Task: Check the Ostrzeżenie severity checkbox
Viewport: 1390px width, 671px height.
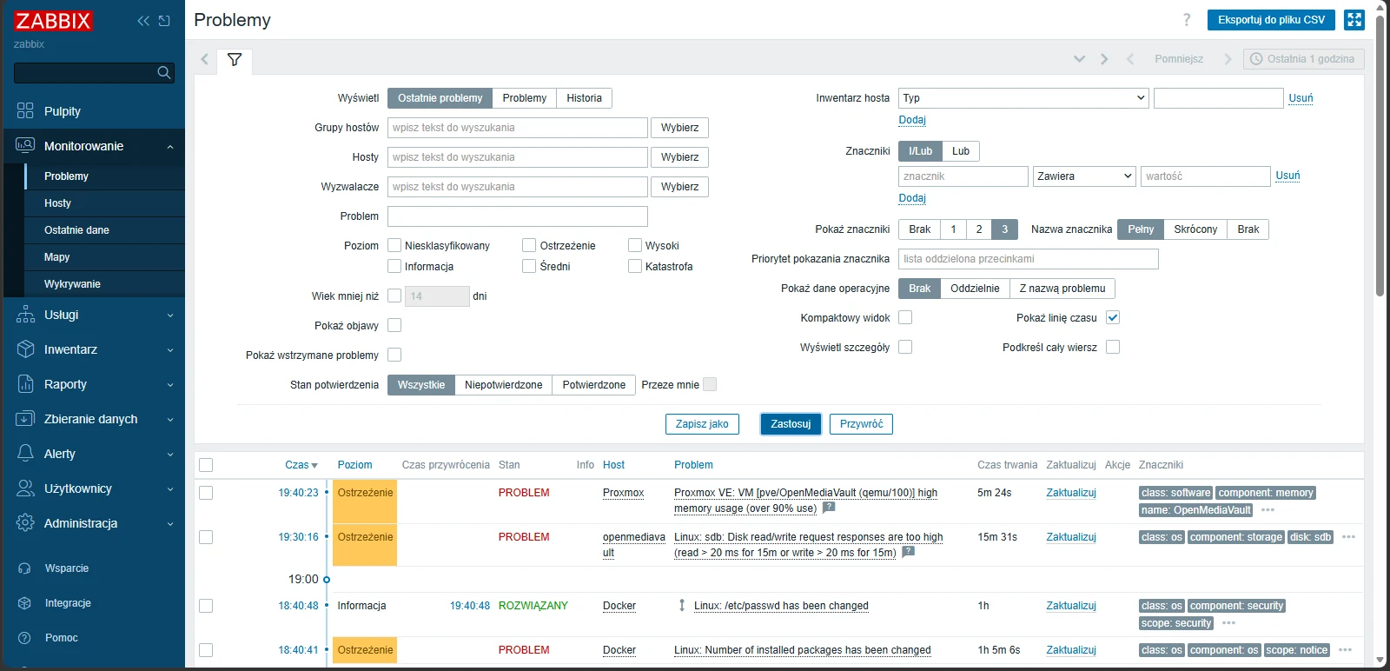Action: (x=529, y=246)
